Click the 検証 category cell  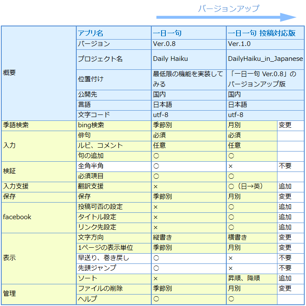point(38,172)
